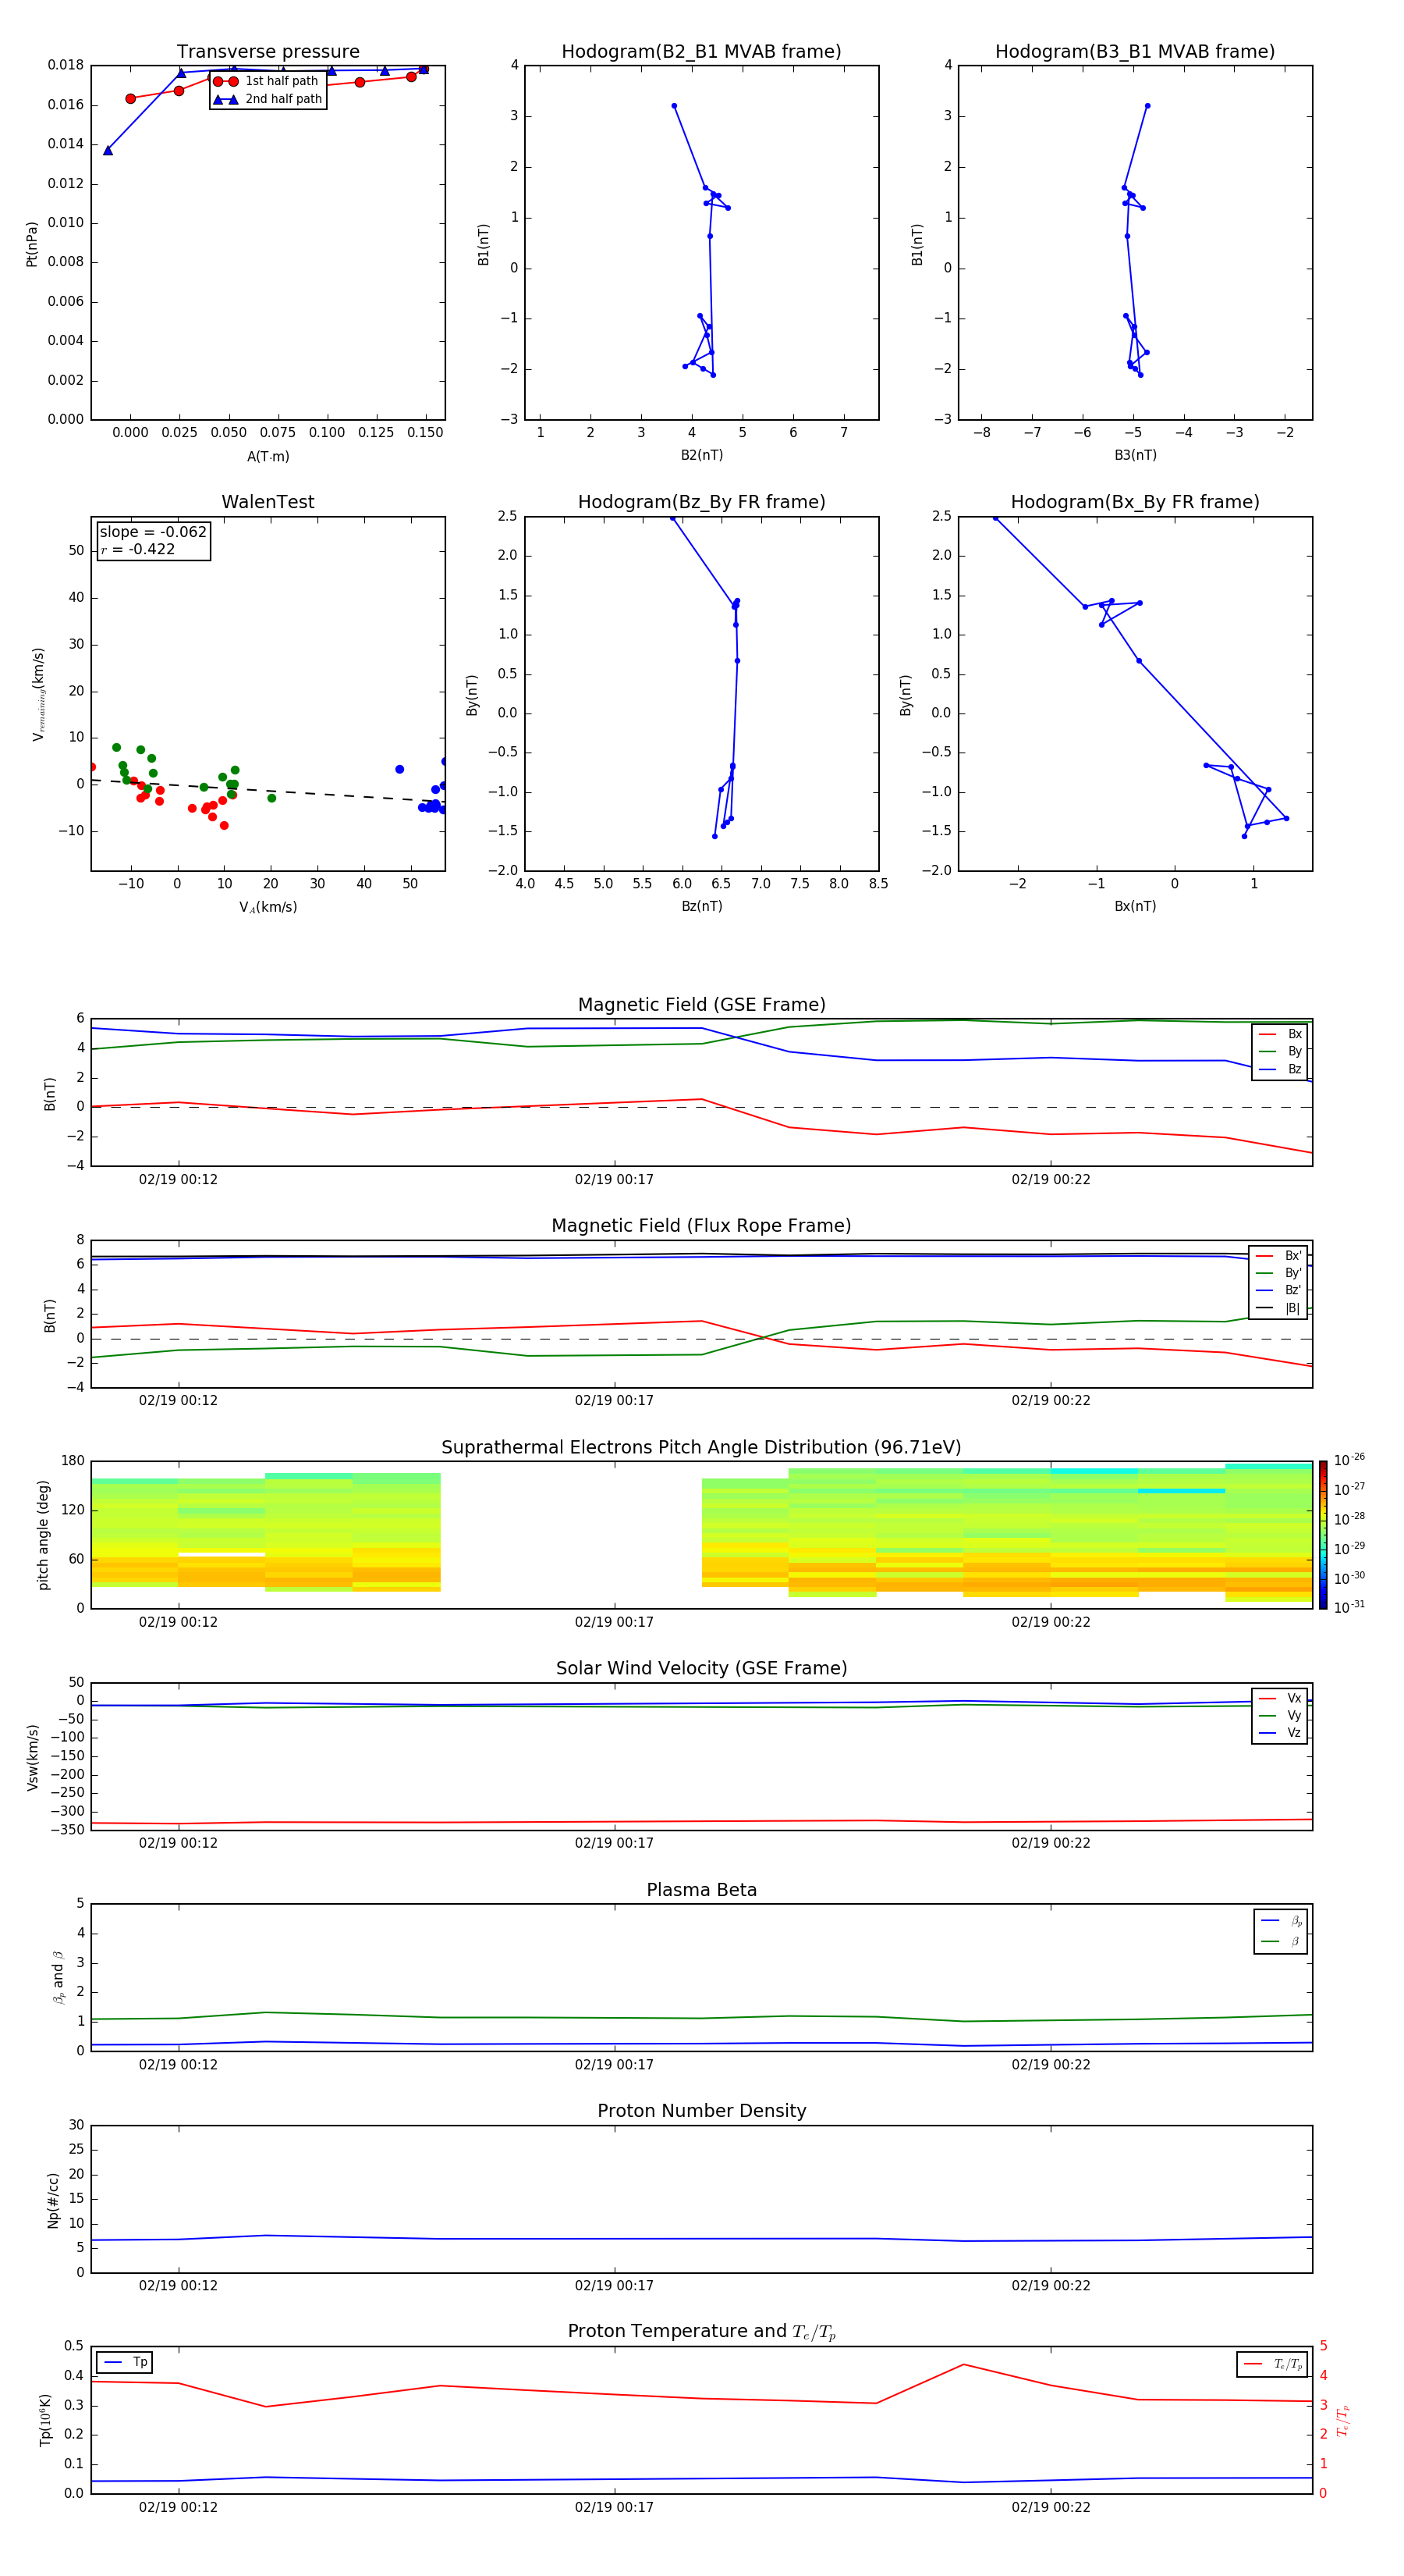
Task: Click the 'Vy' legend entry
Action: (1280, 1715)
